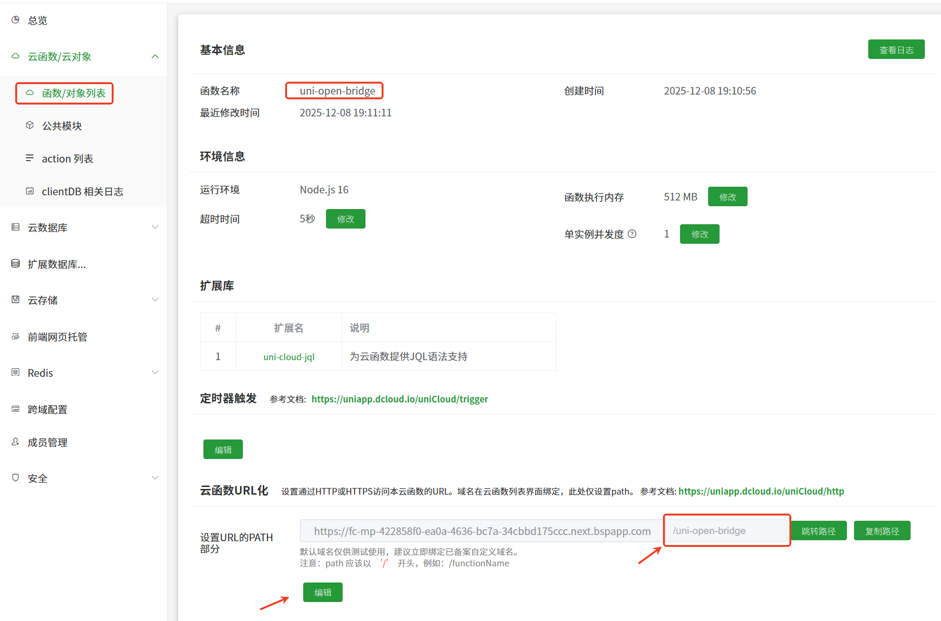This screenshot has width=941, height=621.
Task: Click the 公共模块 cube icon
Action: 29,125
